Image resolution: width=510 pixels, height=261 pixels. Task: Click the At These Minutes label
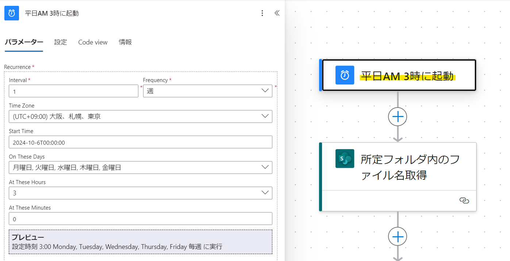(x=30, y=208)
